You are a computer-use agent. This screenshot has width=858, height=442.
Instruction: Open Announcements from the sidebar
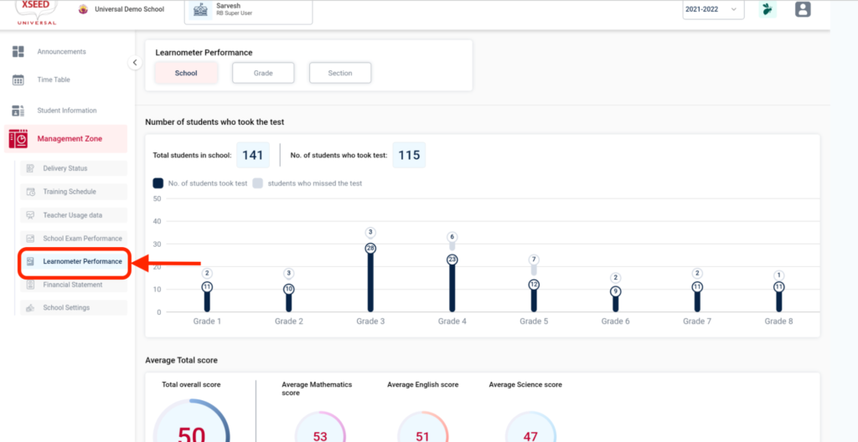61,52
